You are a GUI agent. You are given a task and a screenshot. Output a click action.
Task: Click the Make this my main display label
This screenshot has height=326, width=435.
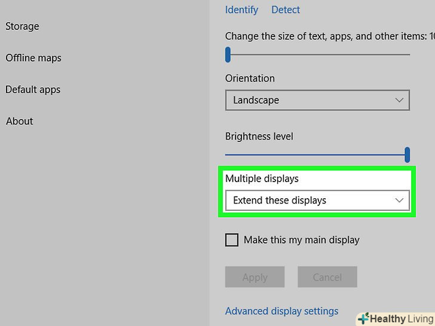coord(301,240)
